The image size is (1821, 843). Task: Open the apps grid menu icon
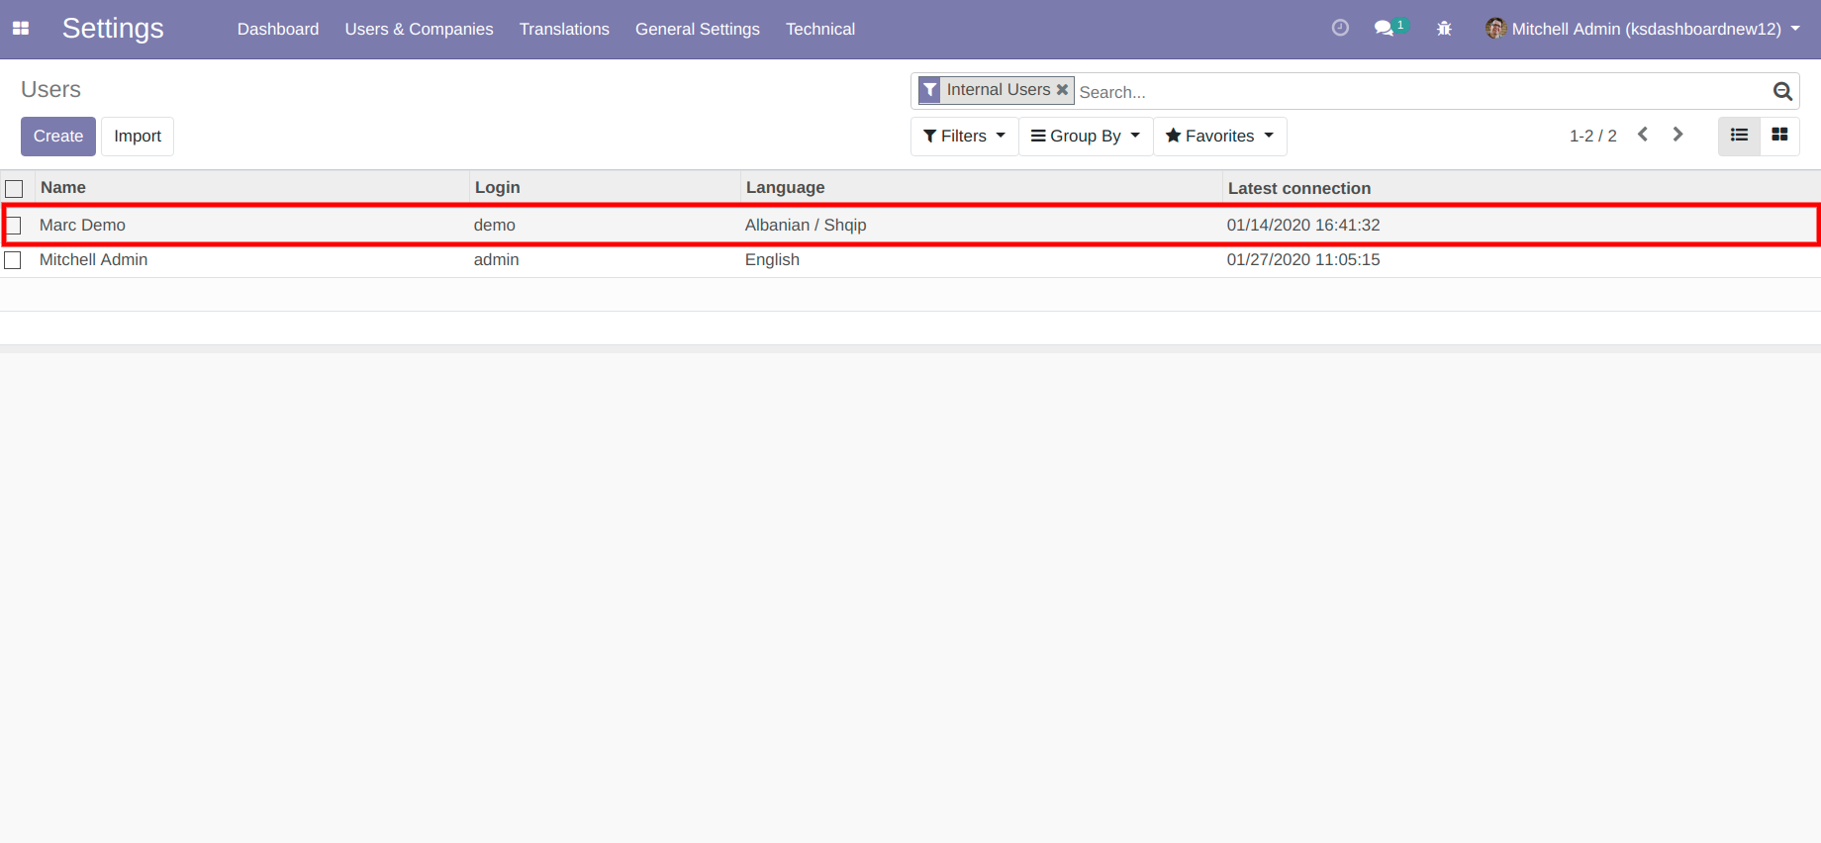click(21, 29)
